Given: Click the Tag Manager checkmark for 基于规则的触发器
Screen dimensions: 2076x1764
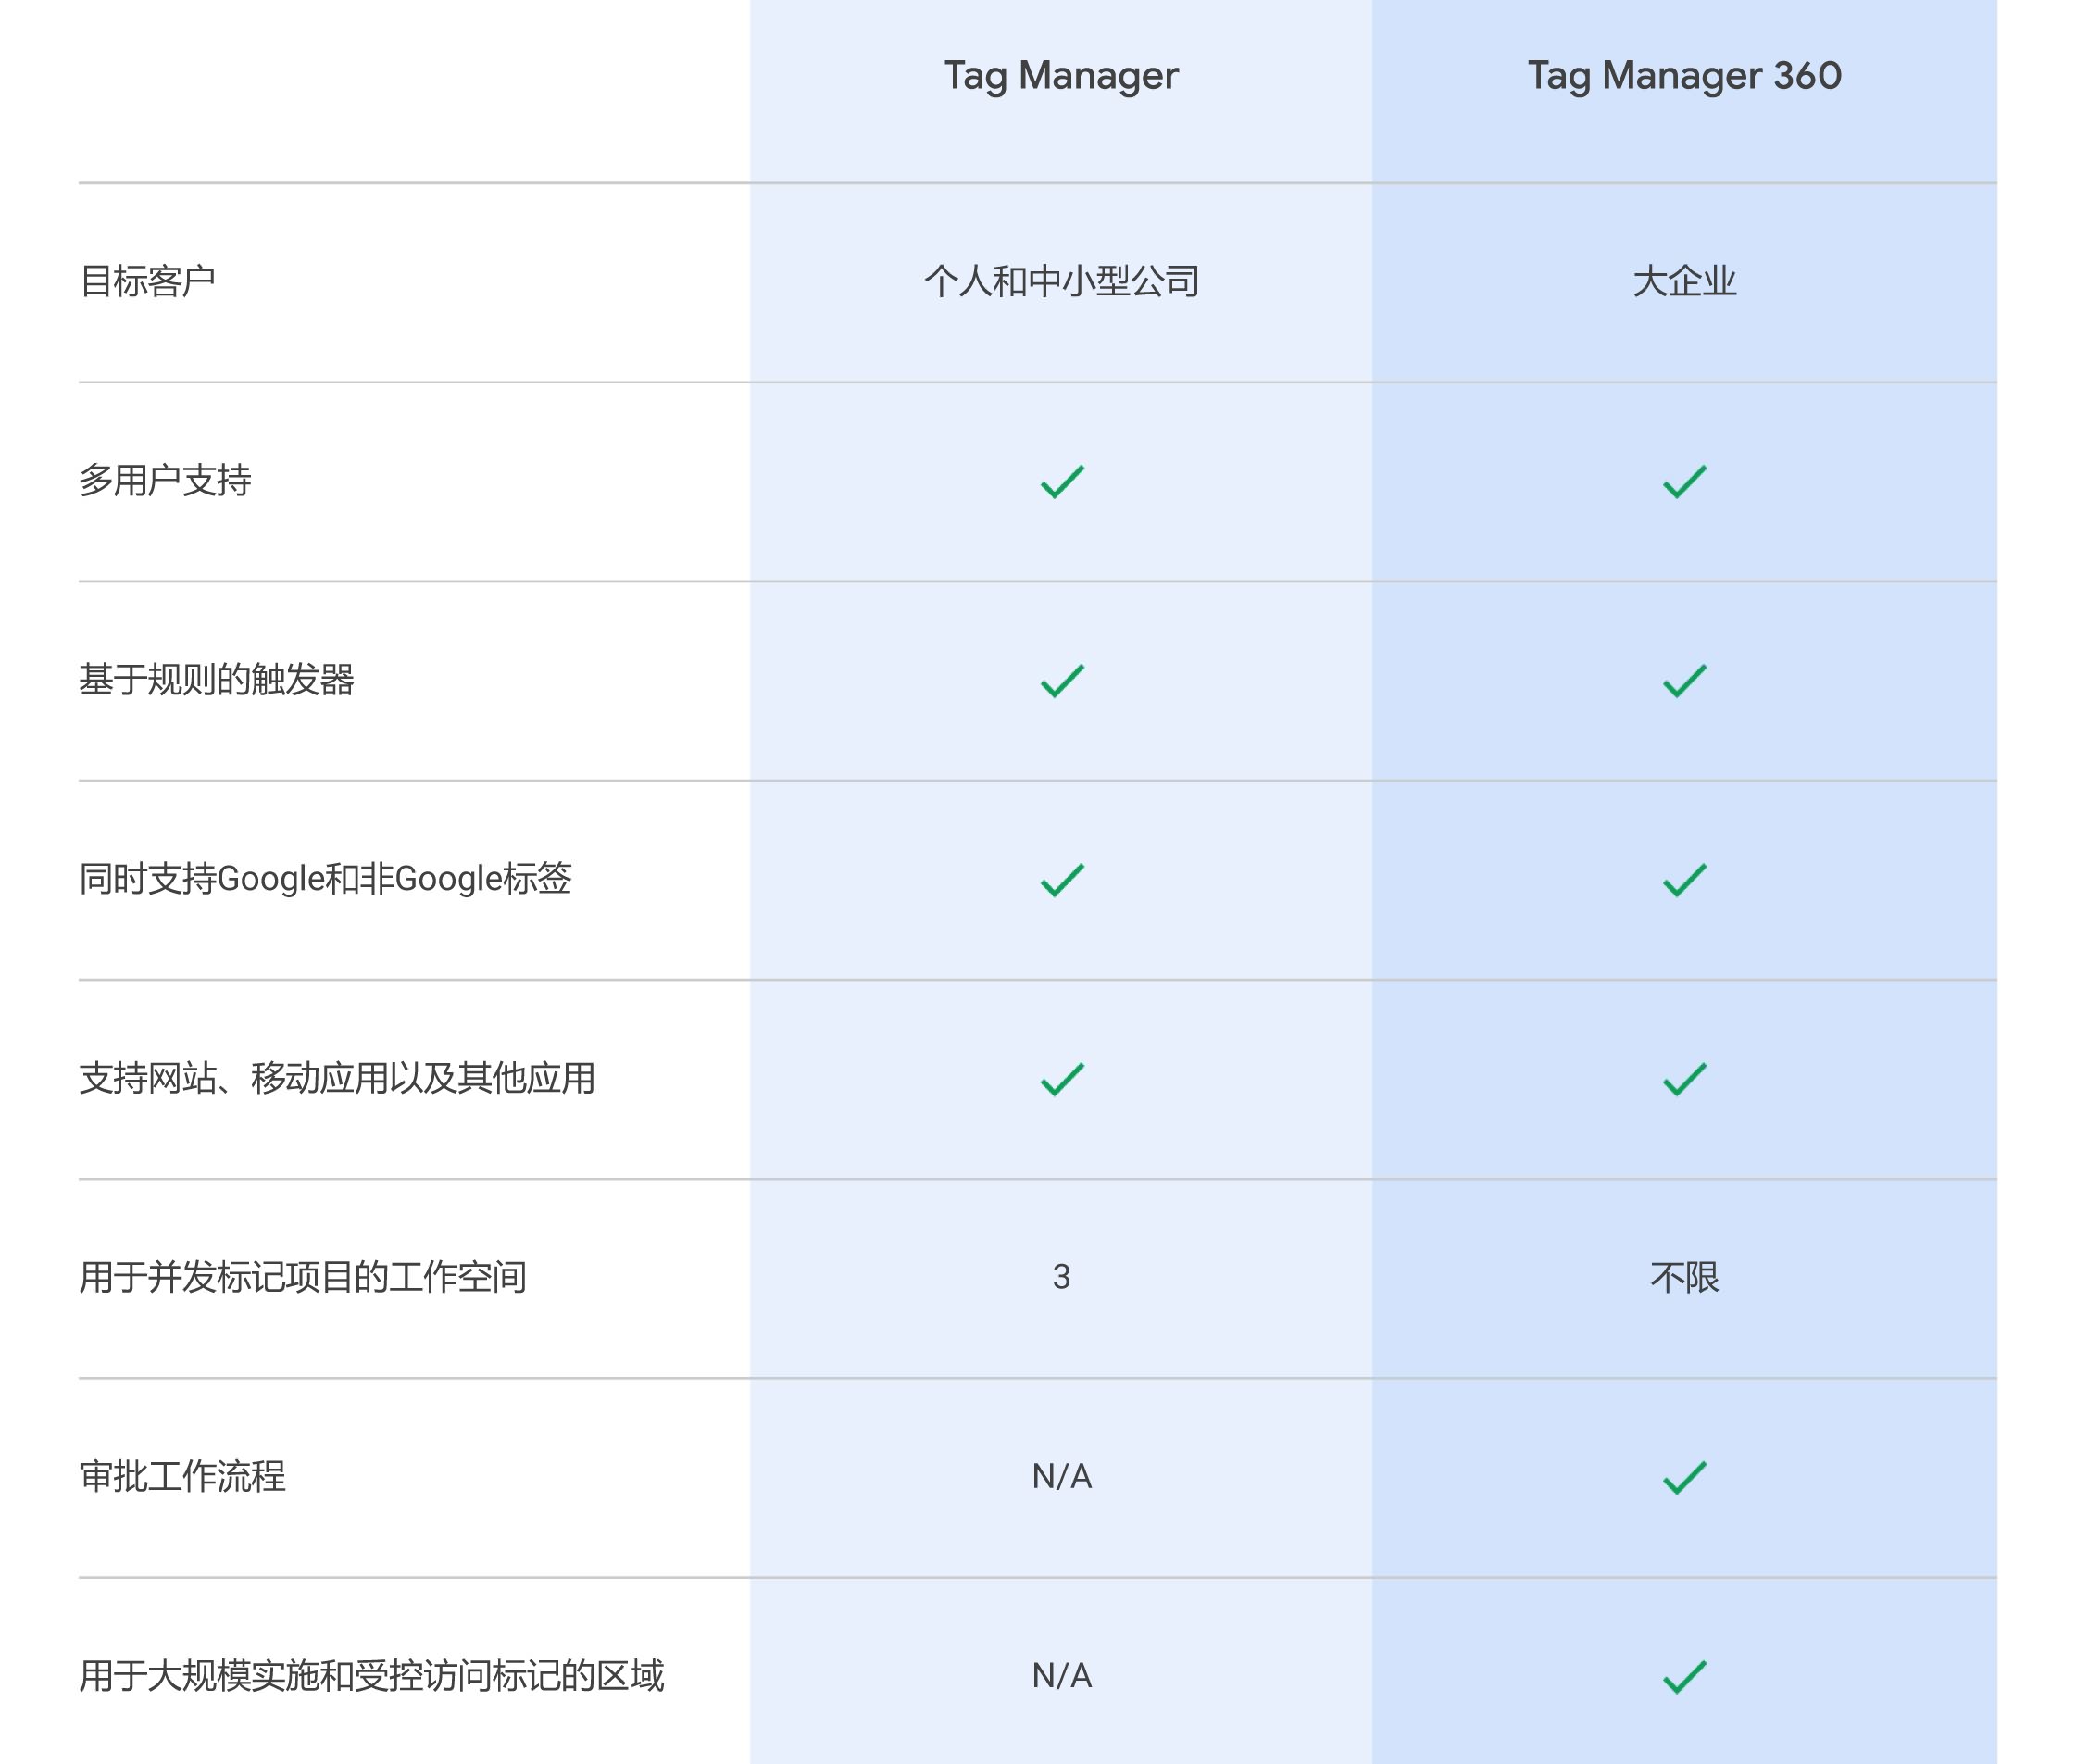Looking at the screenshot, I should click(x=1062, y=680).
